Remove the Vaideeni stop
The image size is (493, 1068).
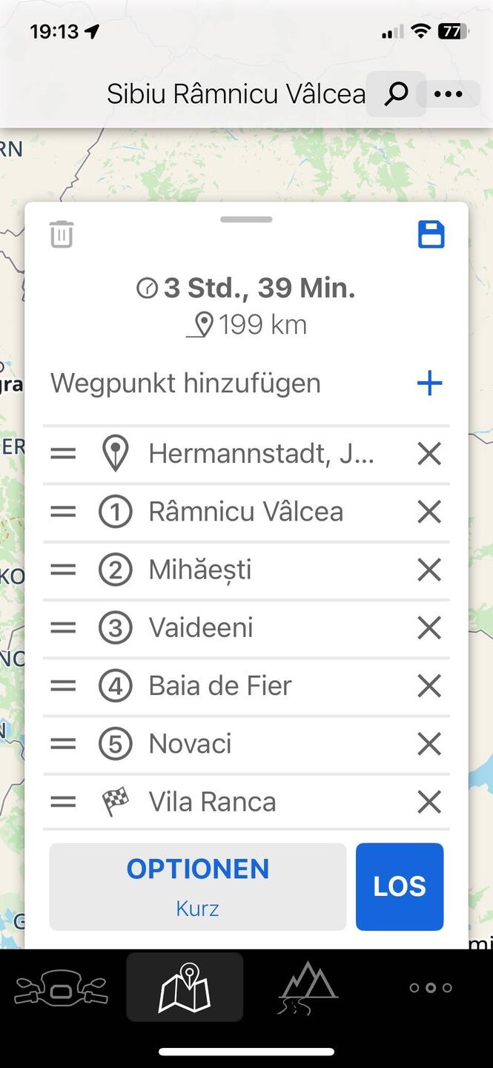point(429,627)
